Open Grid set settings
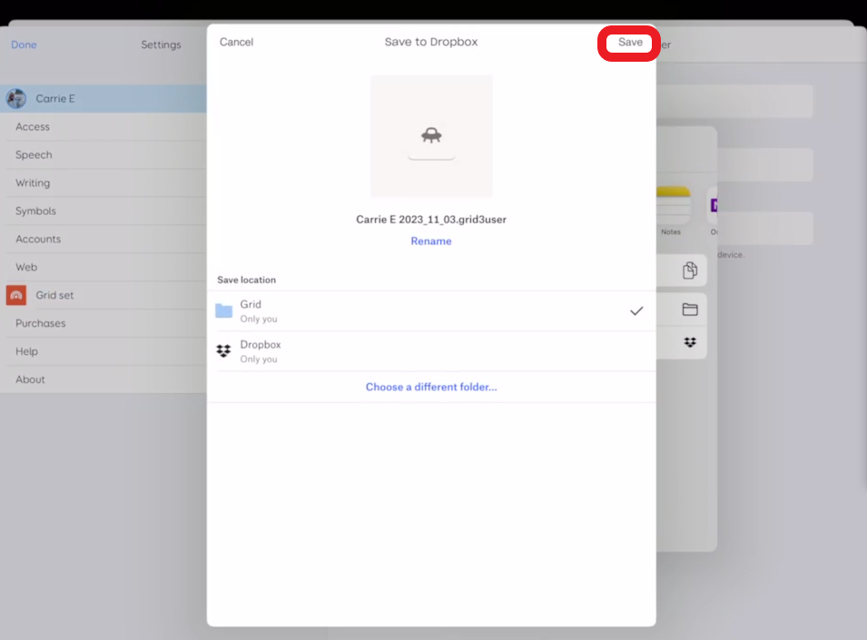Viewport: 867px width, 640px height. pyautogui.click(x=103, y=295)
